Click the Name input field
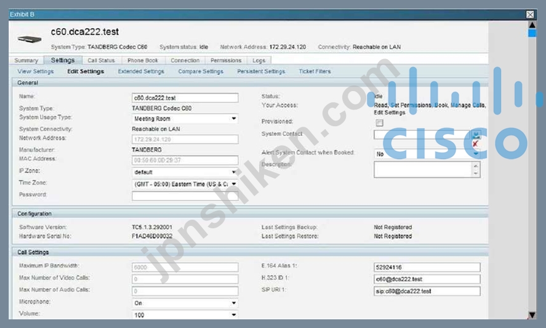The width and height of the screenshot is (546, 328). [x=185, y=97]
